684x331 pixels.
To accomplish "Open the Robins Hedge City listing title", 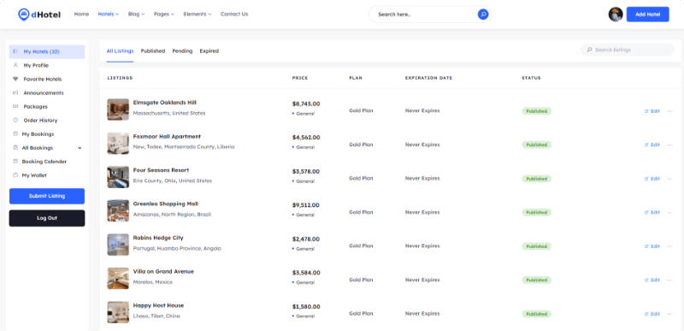I will (158, 238).
